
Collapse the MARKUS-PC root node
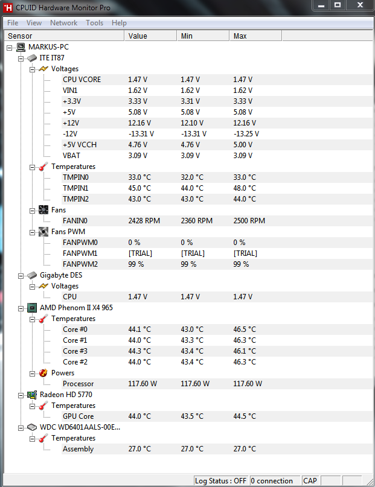9,48
